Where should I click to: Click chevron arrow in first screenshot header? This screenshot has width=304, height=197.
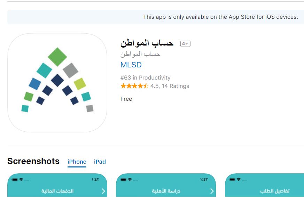pos(103,191)
